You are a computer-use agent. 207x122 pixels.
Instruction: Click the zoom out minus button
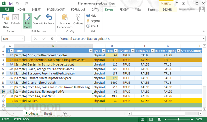click(166, 119)
